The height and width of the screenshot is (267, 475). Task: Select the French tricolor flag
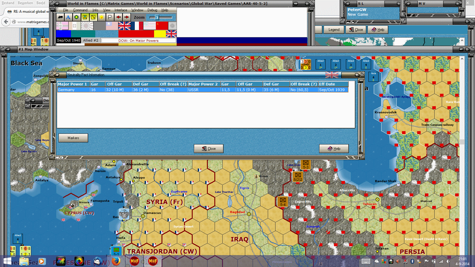(x=137, y=26)
